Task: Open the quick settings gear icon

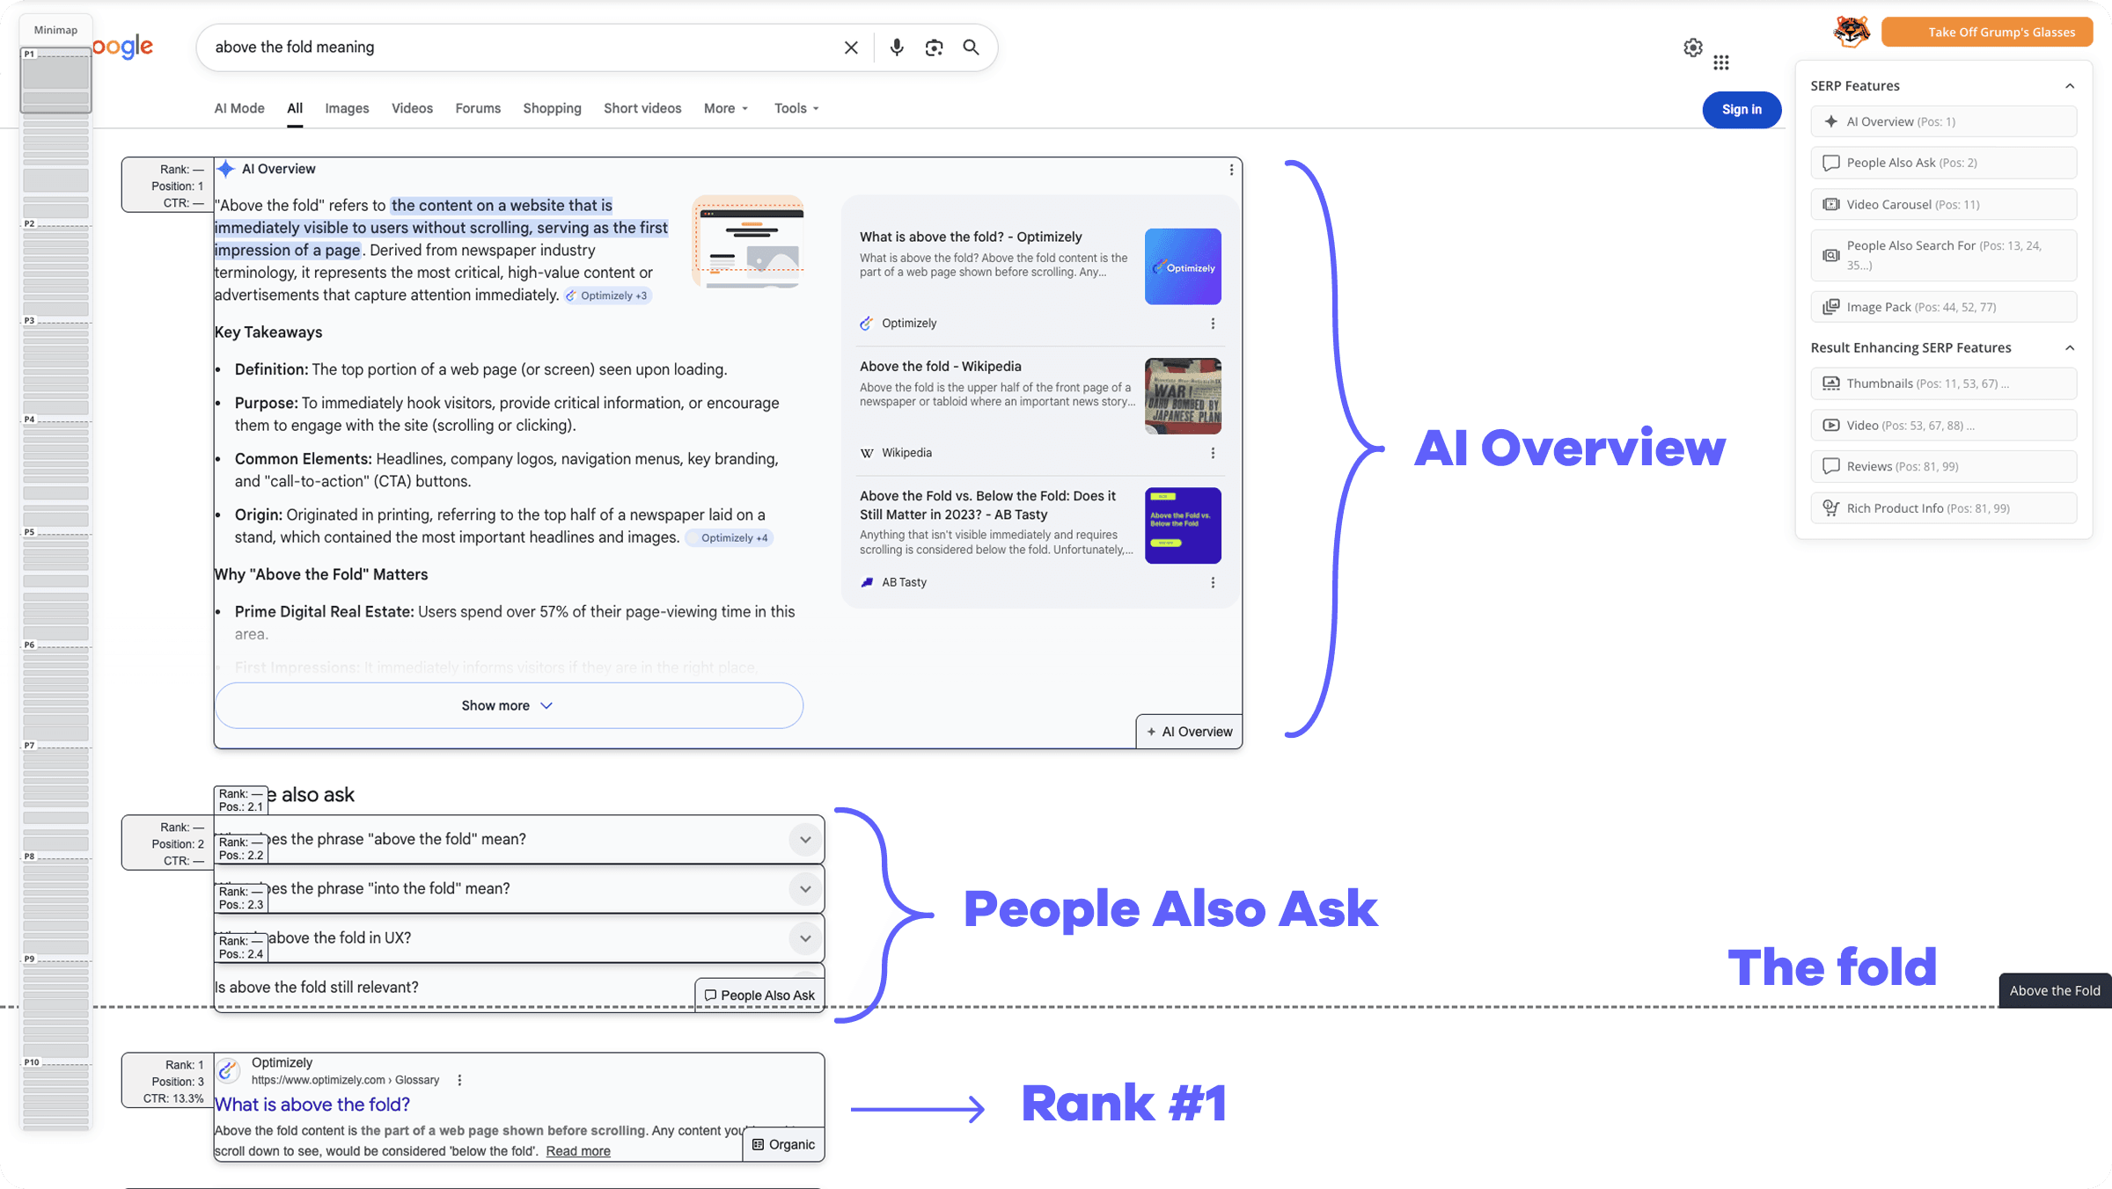Action: (1693, 47)
